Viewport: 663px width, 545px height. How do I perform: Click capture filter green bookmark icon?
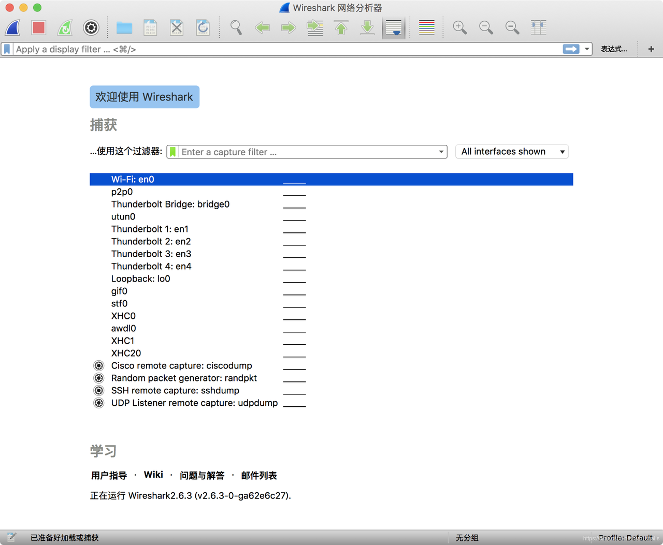172,152
